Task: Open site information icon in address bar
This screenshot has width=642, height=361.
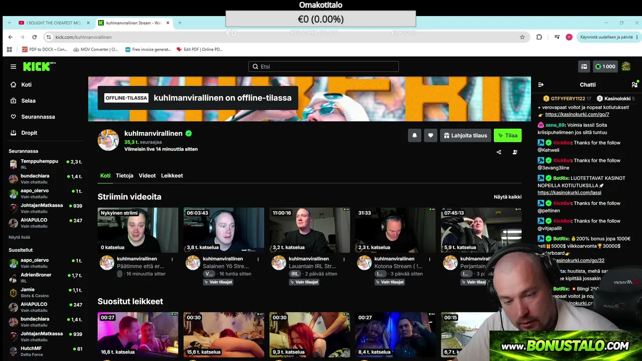Action: click(x=49, y=37)
